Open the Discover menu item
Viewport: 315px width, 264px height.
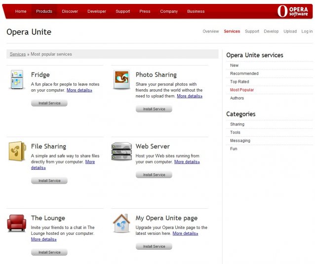(70, 11)
